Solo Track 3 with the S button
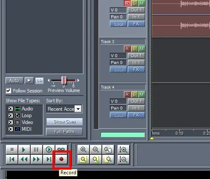The height and width of the screenshot is (179, 210). coord(134,49)
